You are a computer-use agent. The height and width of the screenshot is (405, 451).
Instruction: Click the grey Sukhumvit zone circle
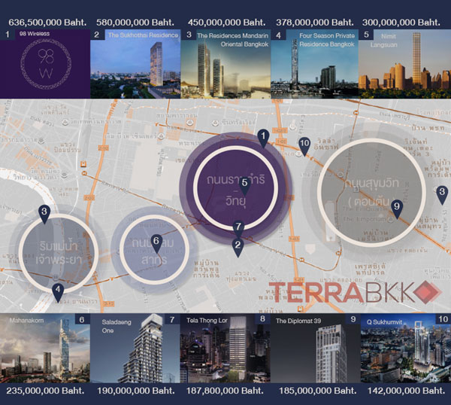coord(371,193)
